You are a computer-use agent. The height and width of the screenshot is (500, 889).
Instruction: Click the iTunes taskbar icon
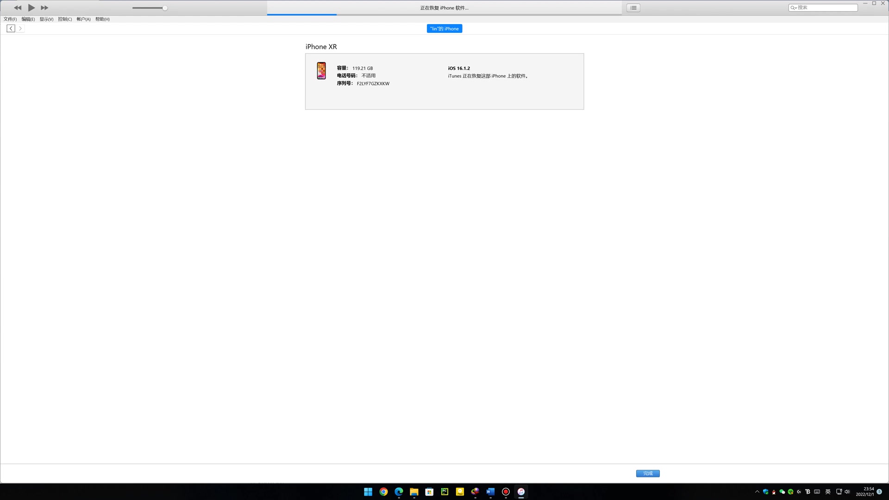click(521, 492)
